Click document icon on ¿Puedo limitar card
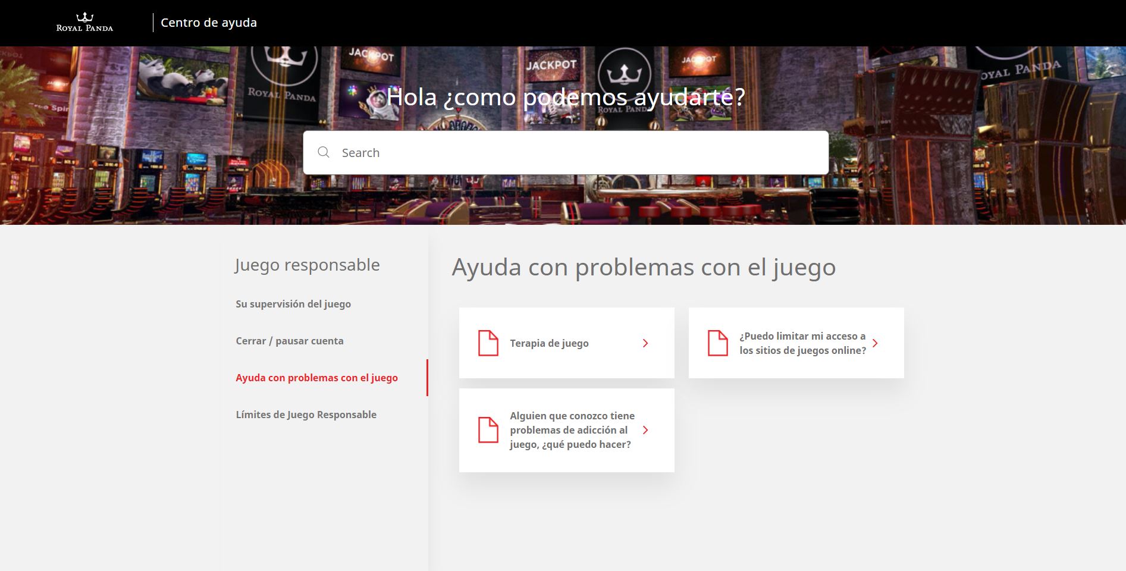1126x571 pixels. [718, 343]
